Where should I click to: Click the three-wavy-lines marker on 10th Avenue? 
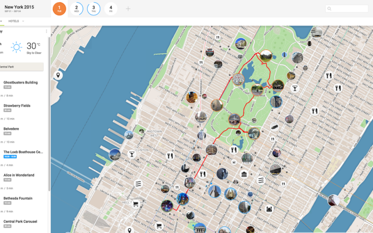(x=139, y=183)
